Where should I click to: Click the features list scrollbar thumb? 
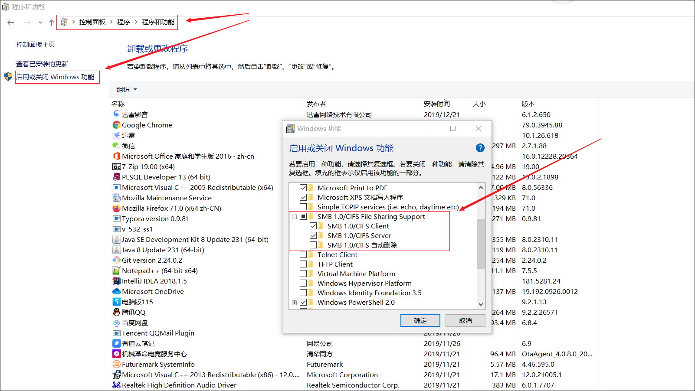pos(481,244)
